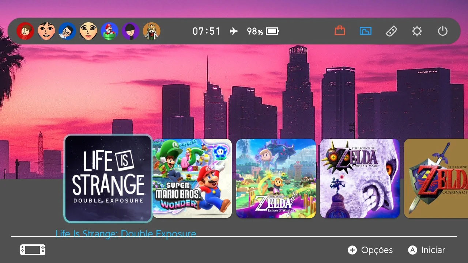Open the Nintendo eShop bag icon
Screen dimensions: 468x263
340,31
